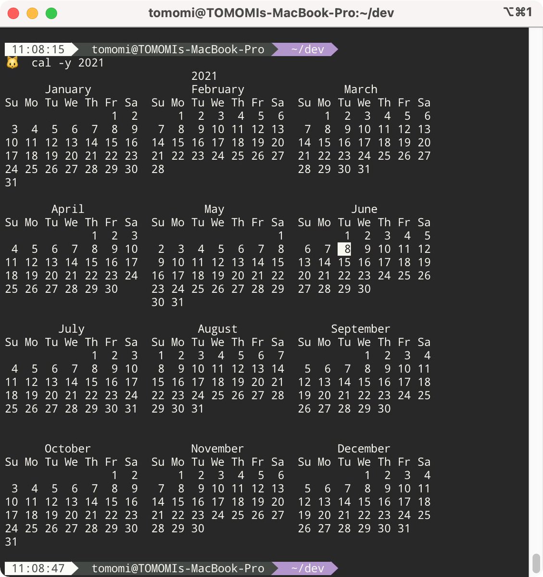Image resolution: width=543 pixels, height=577 pixels.
Task: Click the 'April' month heading
Action: click(68, 209)
